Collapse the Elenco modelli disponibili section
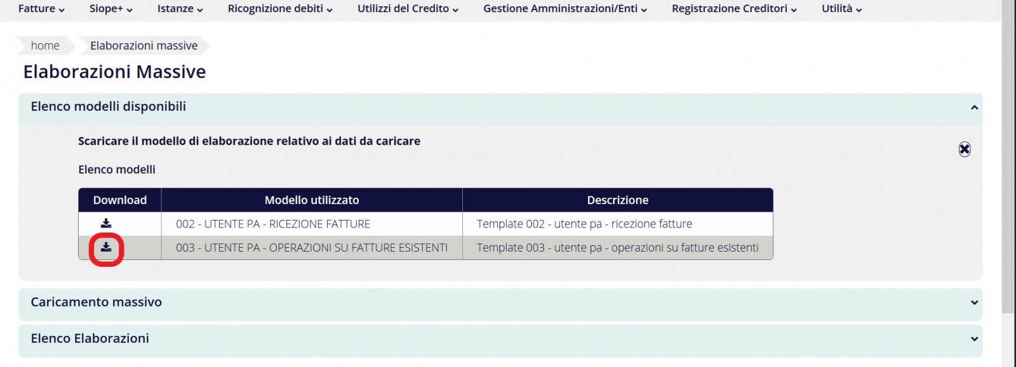The width and height of the screenshot is (1016, 367). point(974,107)
